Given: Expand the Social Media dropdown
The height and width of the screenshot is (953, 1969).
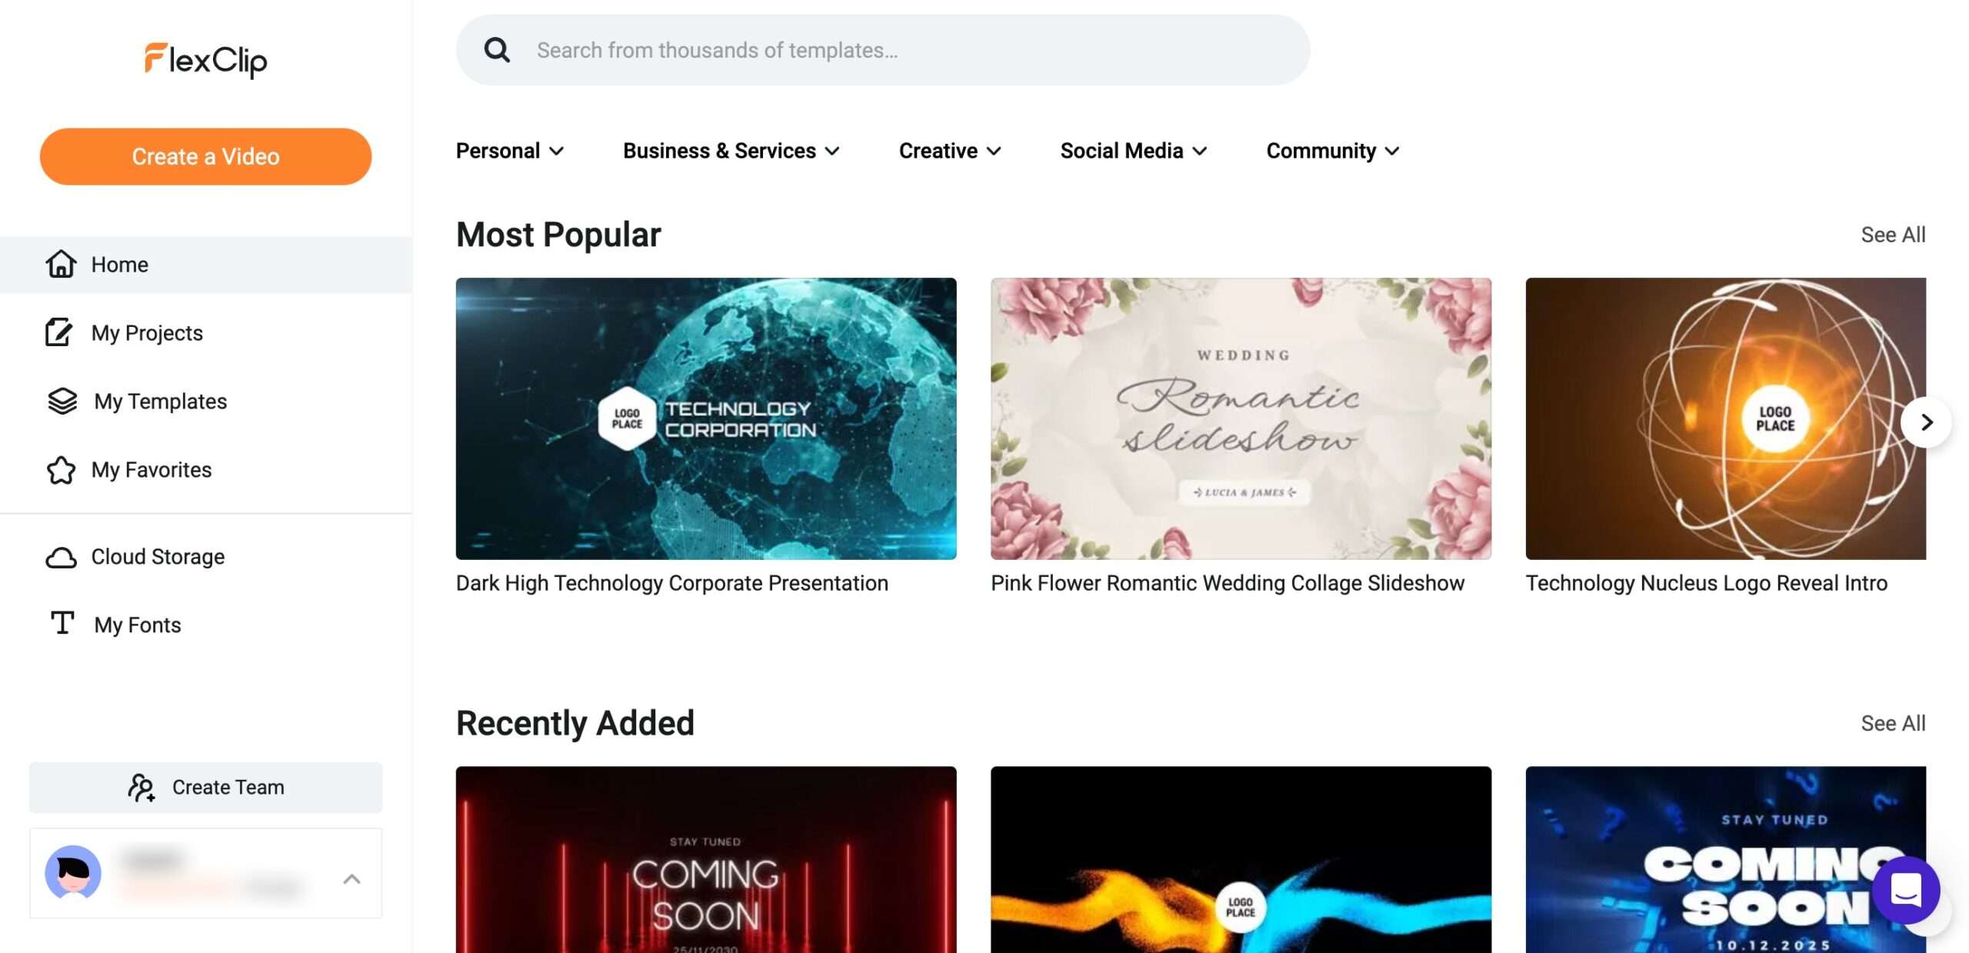Looking at the screenshot, I should point(1133,151).
